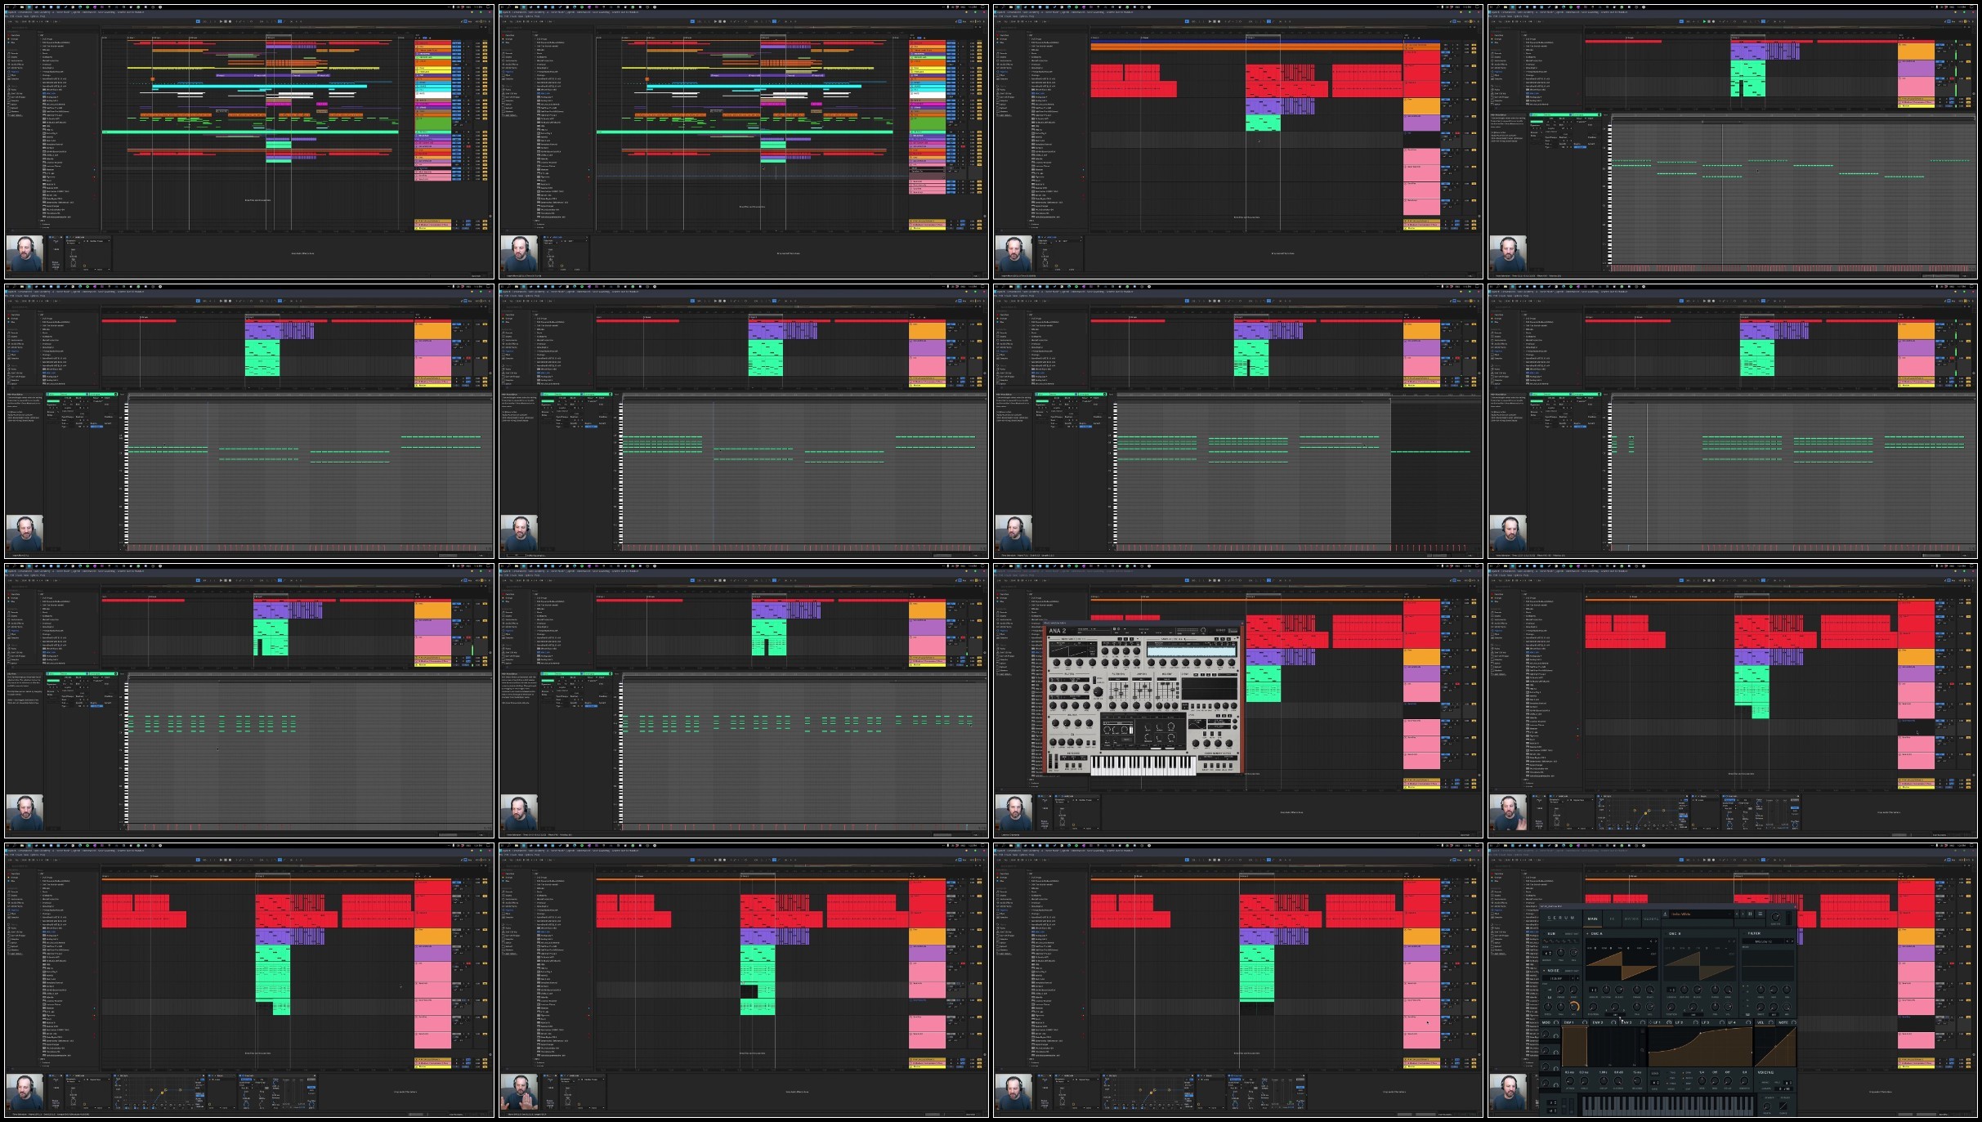Image resolution: width=1982 pixels, height=1122 pixels.
Task: Select the orange track header behind Serum
Action: point(1917,936)
